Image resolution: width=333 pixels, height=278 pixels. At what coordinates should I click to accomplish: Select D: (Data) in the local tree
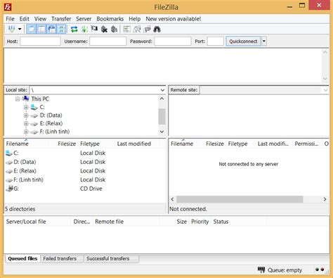(51, 115)
